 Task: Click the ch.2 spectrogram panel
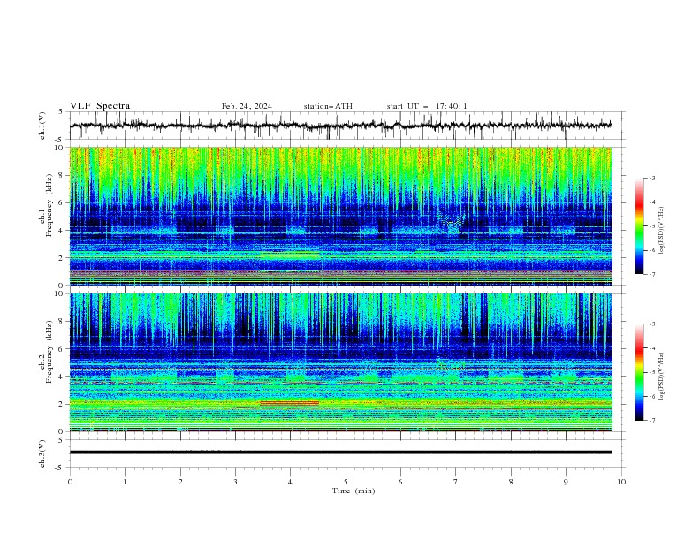click(340, 362)
